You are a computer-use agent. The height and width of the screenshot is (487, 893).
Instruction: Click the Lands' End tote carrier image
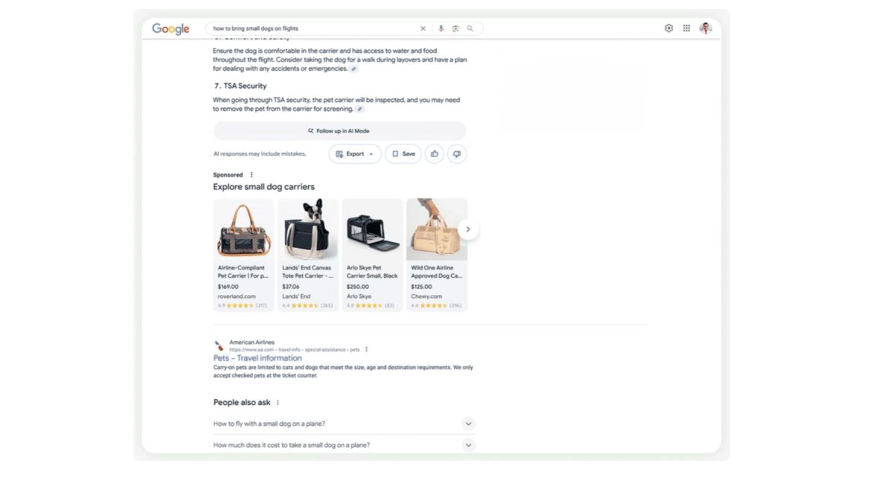(x=308, y=229)
